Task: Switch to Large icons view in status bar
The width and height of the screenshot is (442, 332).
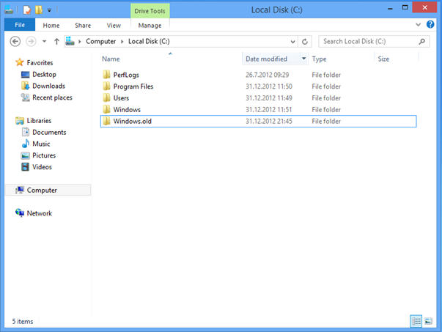Action: click(x=428, y=321)
